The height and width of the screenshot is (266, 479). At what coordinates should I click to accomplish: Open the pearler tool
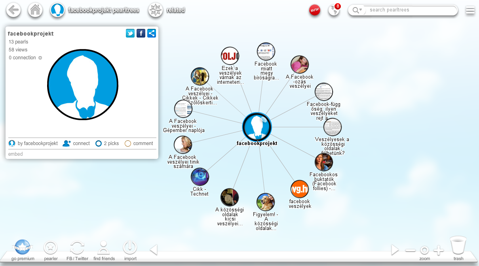click(51, 248)
